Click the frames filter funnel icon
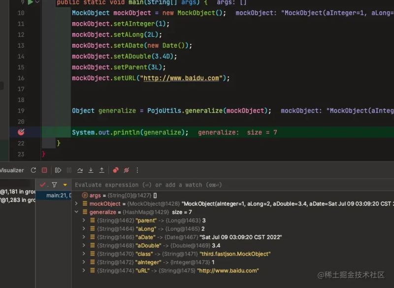Viewport: 394px width, 288px height. (x=54, y=185)
